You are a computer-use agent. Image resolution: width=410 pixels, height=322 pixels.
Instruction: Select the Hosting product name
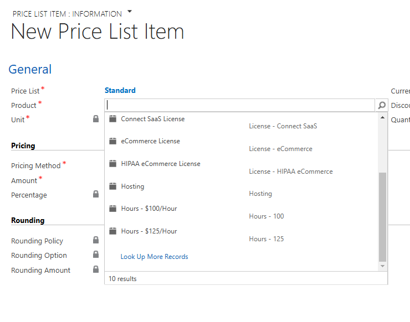tap(132, 186)
